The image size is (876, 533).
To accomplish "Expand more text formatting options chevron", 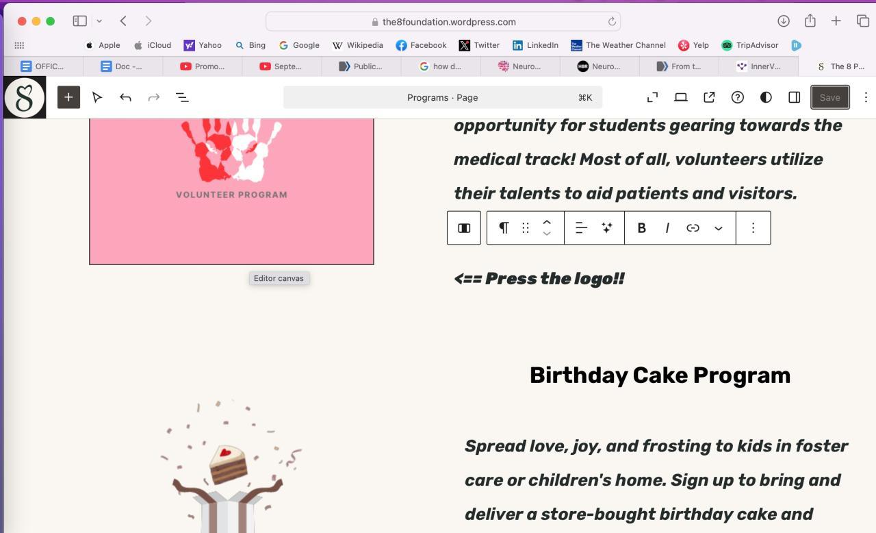I will tap(719, 228).
